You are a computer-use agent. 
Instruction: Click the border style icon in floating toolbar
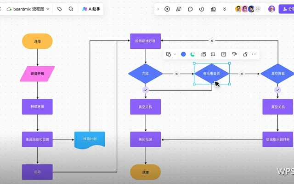(x=204, y=54)
